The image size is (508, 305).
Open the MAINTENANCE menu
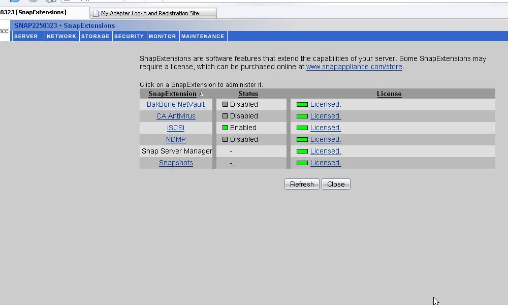tap(203, 36)
